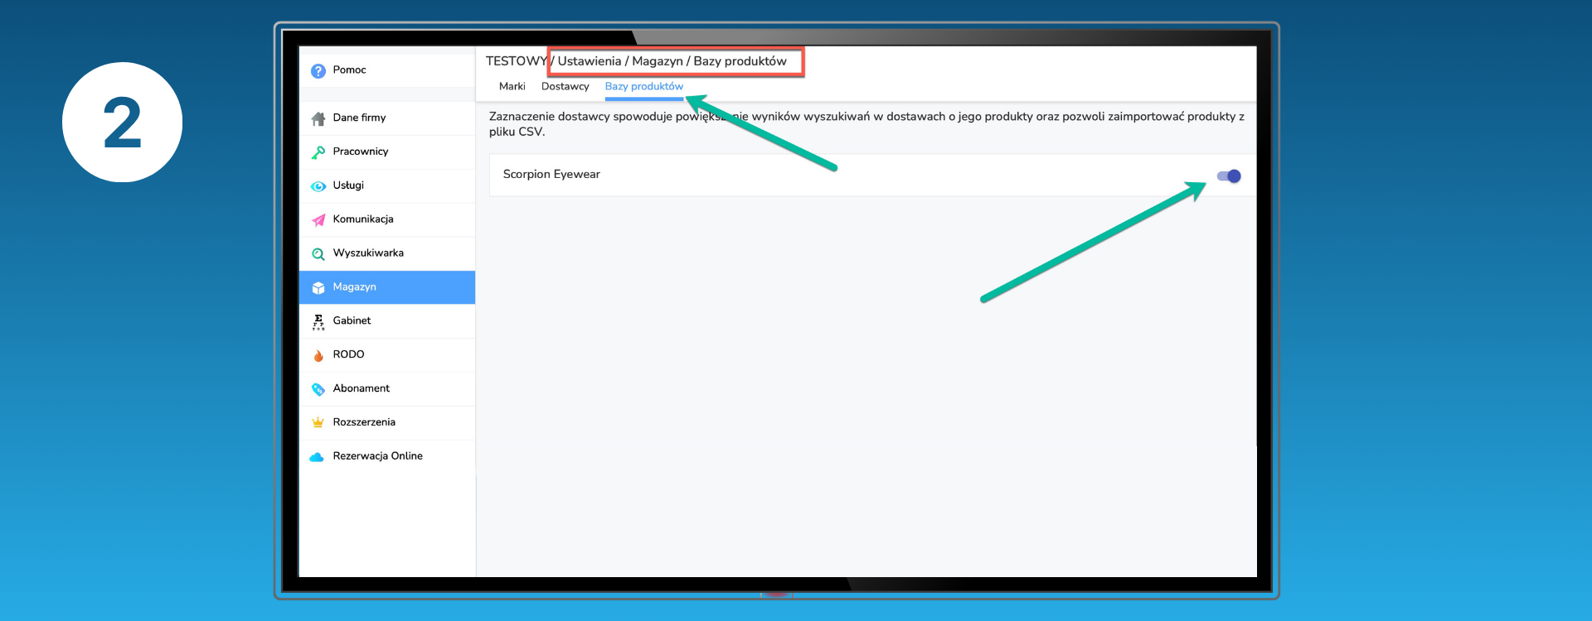Click the Dane firmy house icon
The height and width of the screenshot is (621, 1592).
[x=318, y=118]
